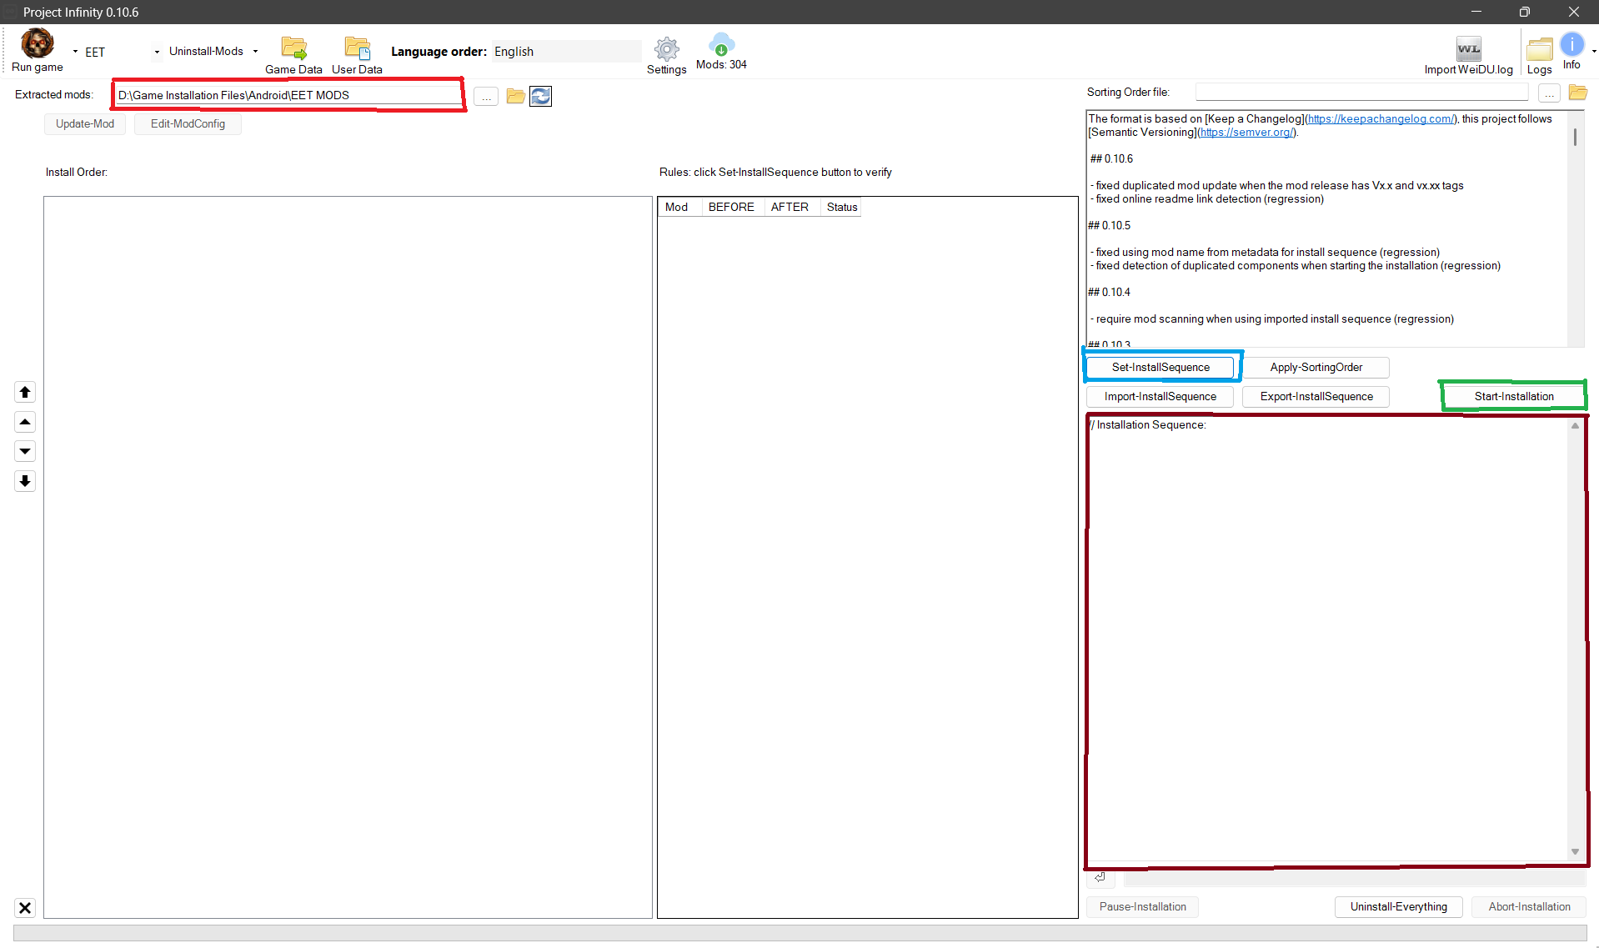Expand the dropdown arrow next to Info
Screen dimensions: 1599x948
(x=1593, y=52)
